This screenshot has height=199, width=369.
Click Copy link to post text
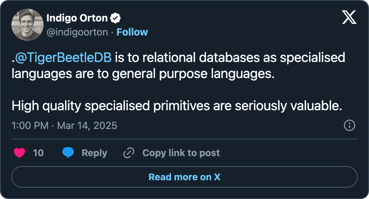click(x=181, y=153)
